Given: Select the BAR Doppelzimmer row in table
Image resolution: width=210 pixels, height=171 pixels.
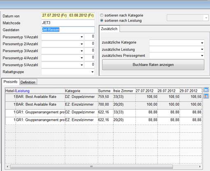Looking at the screenshot, I should (104, 97).
